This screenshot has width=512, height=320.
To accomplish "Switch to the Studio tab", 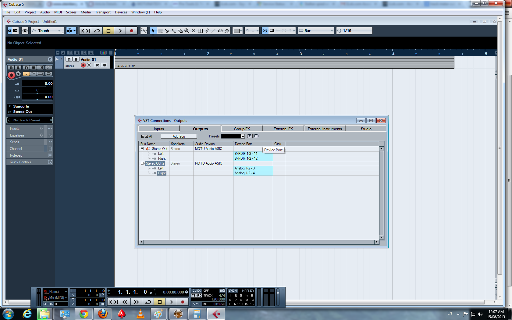I will pos(366,129).
